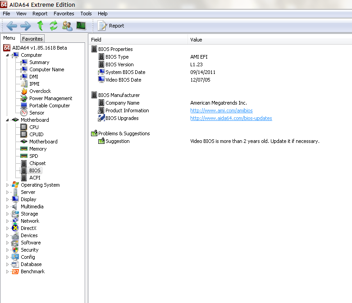Refresh using the green circular arrows icon

54,26
